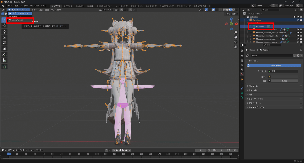The height and width of the screenshot is (163, 304).
Task: Click the current frame field in the timeline
Action: click(x=201, y=150)
